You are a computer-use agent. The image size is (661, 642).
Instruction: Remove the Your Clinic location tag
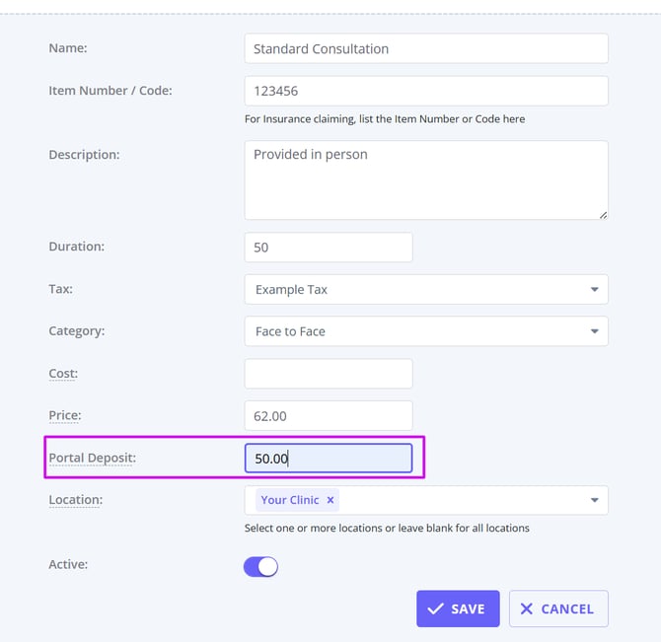[330, 500]
